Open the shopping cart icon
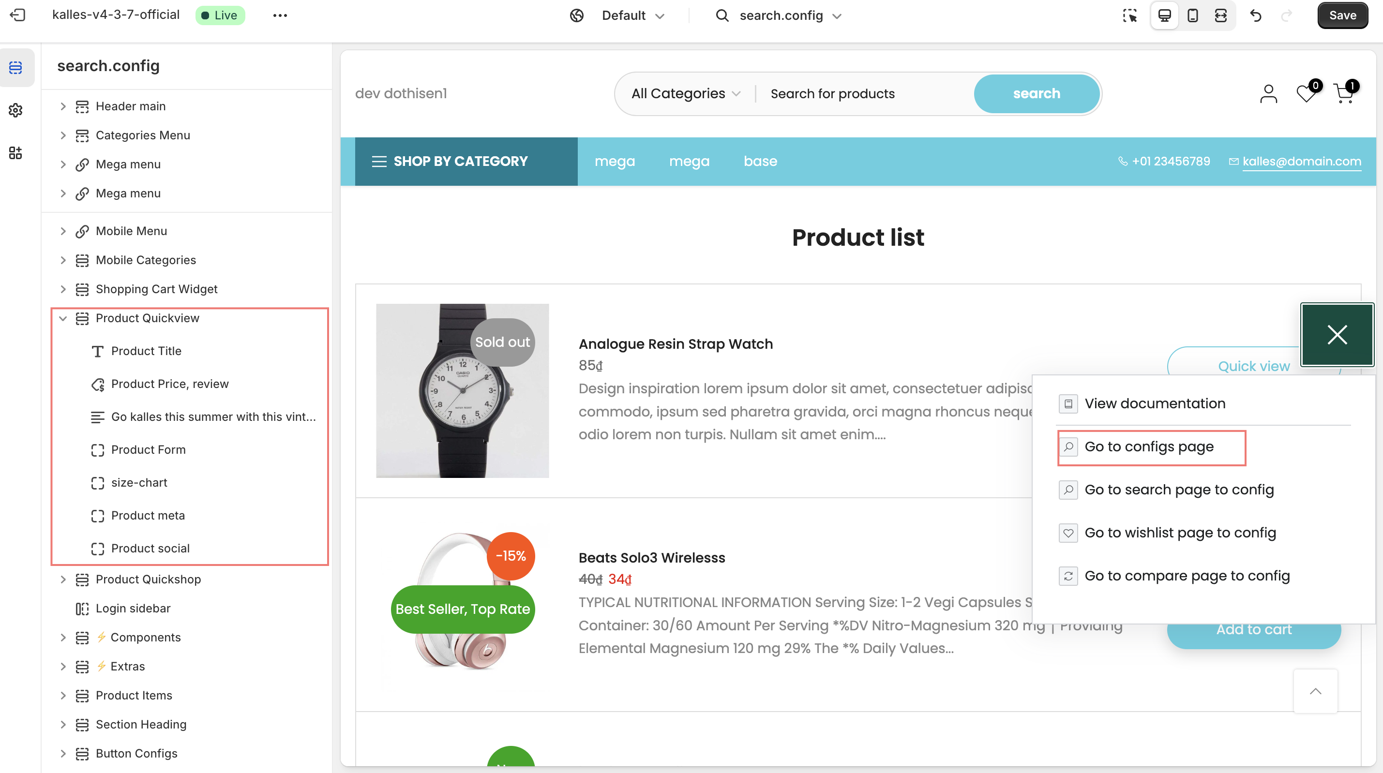The height and width of the screenshot is (773, 1383). pyautogui.click(x=1344, y=93)
